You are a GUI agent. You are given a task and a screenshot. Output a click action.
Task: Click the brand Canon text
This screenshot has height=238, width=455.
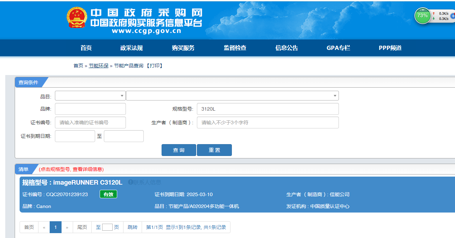coord(44,206)
